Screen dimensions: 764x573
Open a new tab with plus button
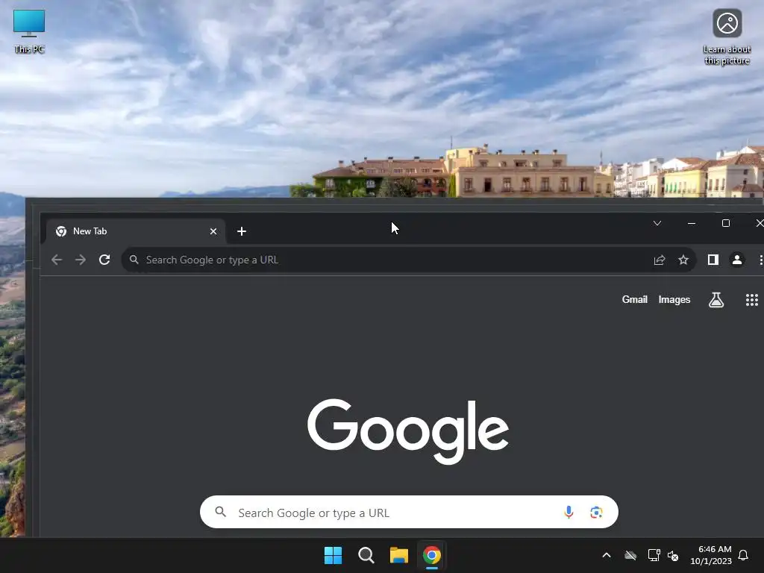click(242, 231)
